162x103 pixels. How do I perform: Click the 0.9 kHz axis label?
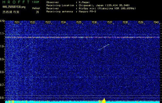[x=2, y=59]
